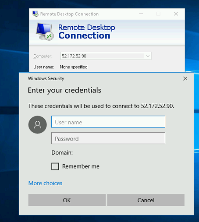199x222 pixels.
Task: Click into the Password field
Action: coord(108,138)
